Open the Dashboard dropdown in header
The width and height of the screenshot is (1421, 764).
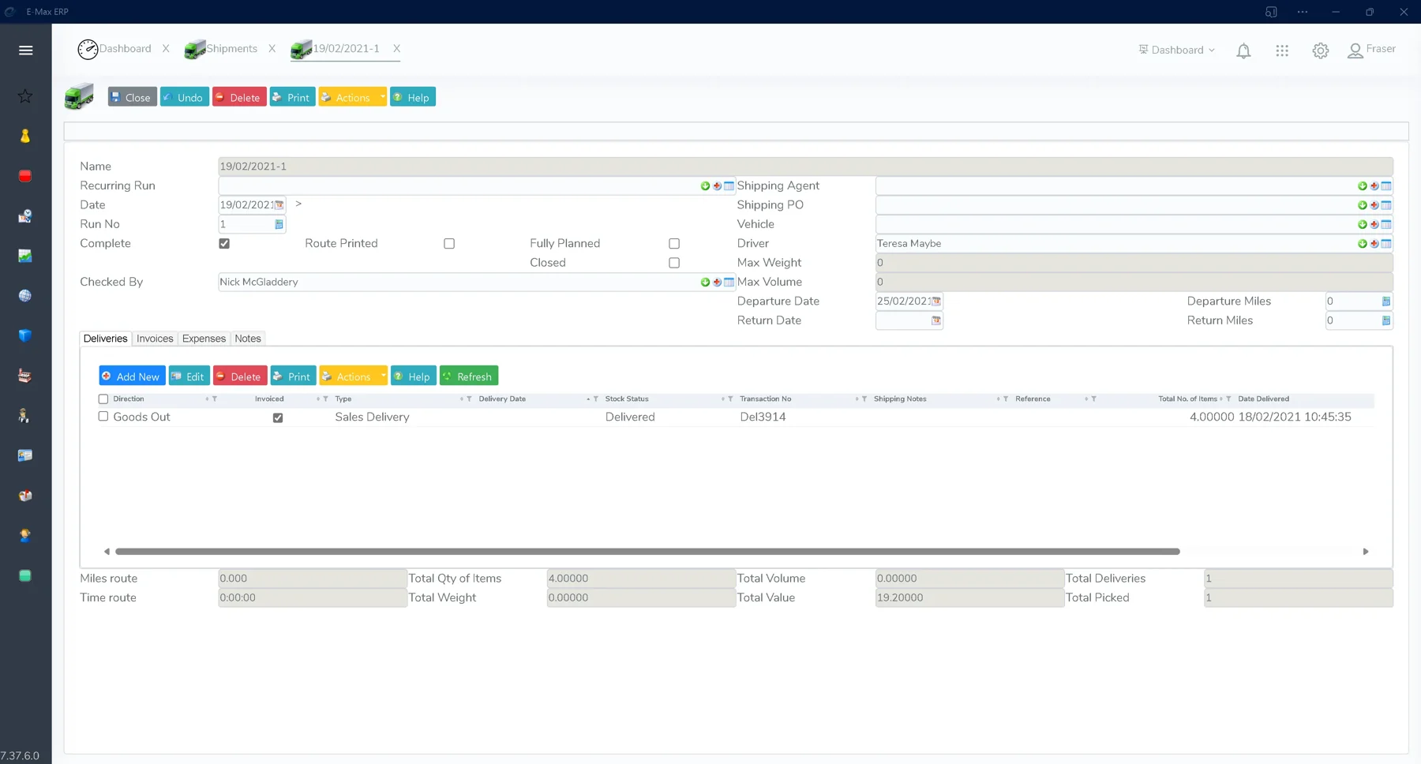point(1176,50)
